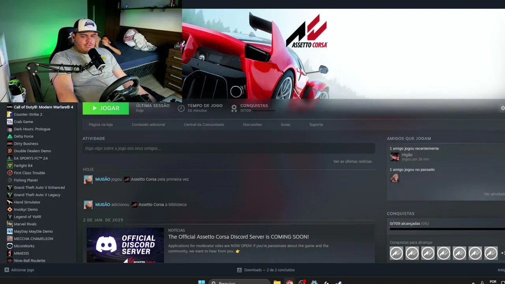Choose MECCHA CHAMELEON in the games list

coord(34,239)
